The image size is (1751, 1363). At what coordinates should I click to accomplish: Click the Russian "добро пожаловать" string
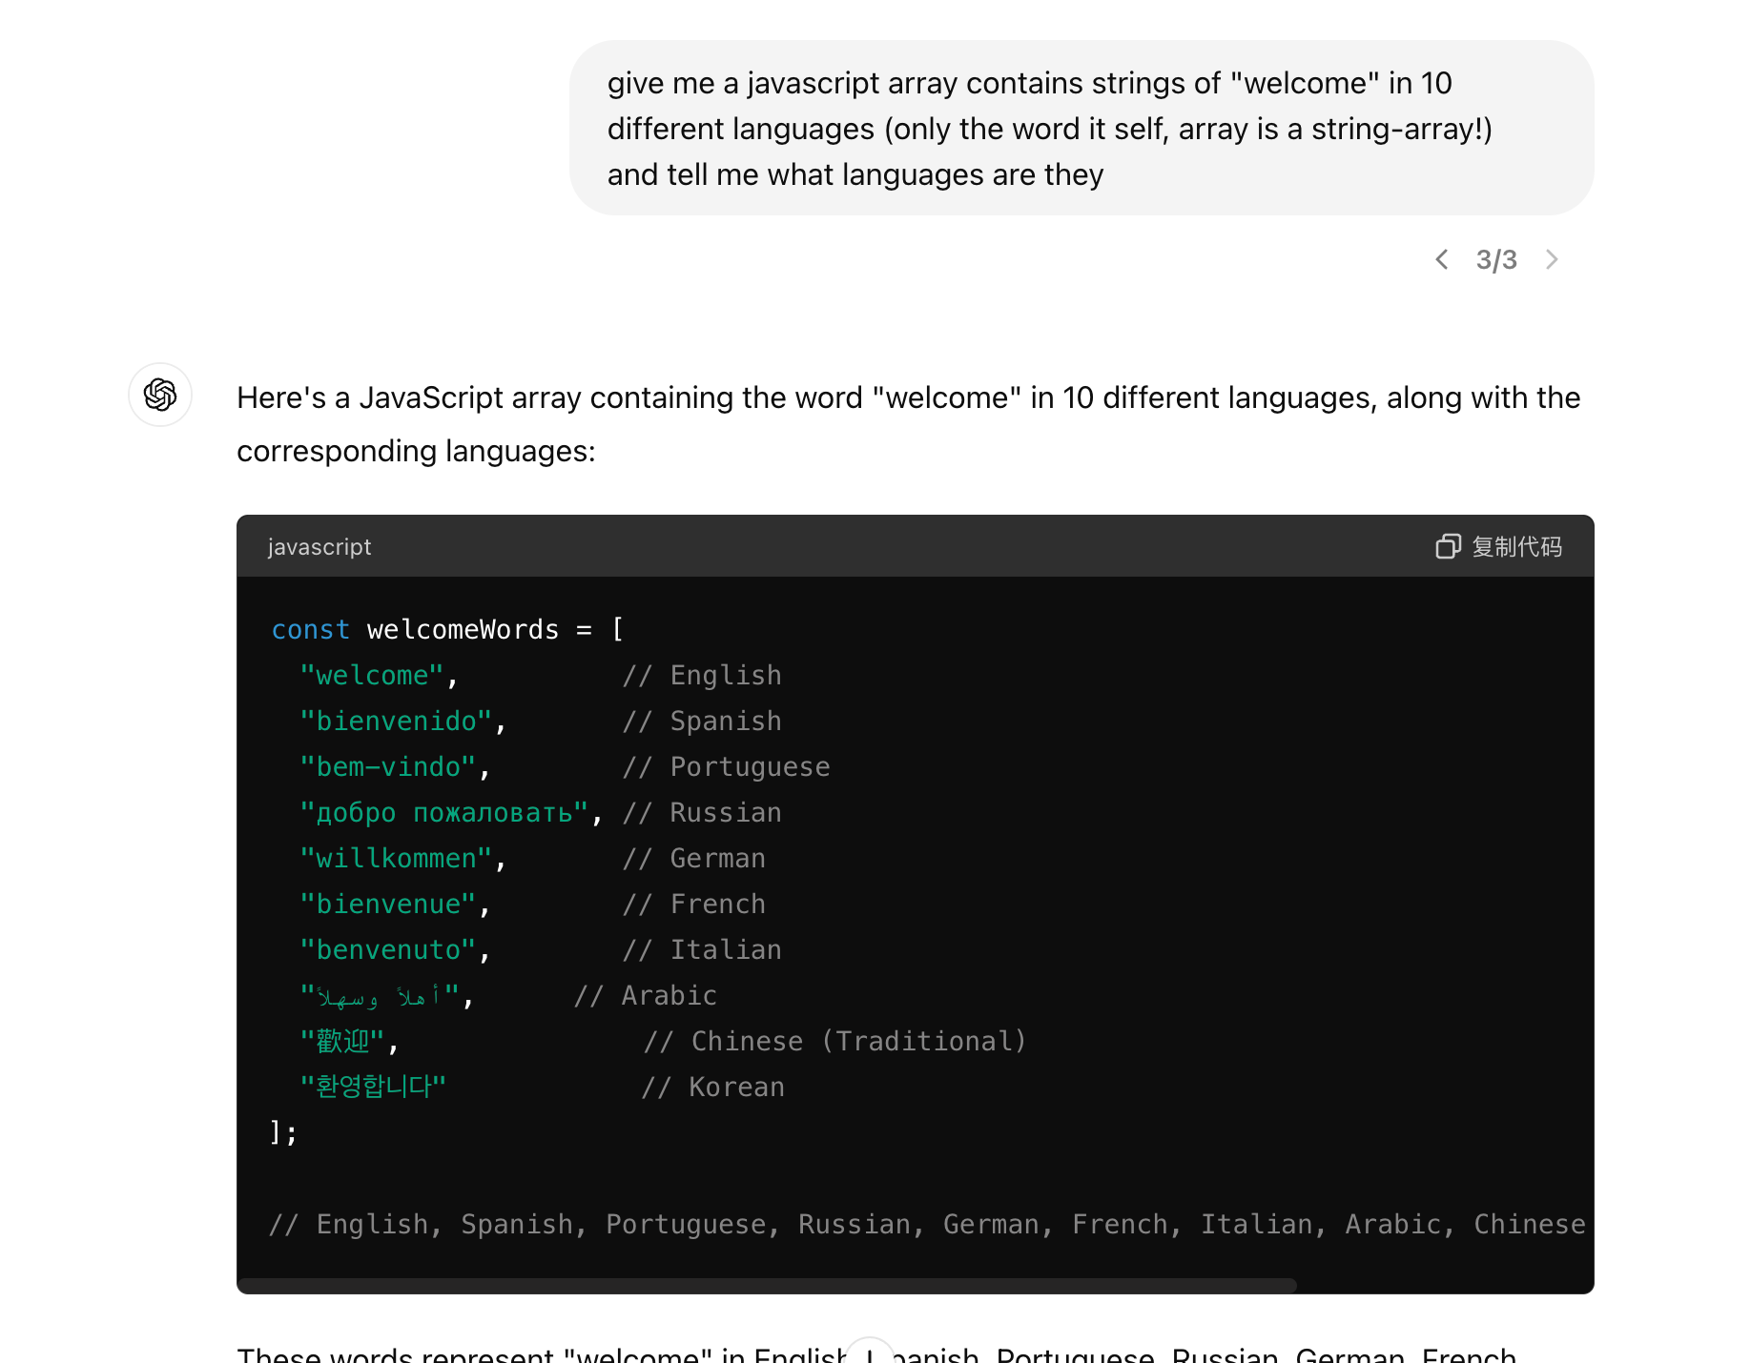(x=443, y=813)
